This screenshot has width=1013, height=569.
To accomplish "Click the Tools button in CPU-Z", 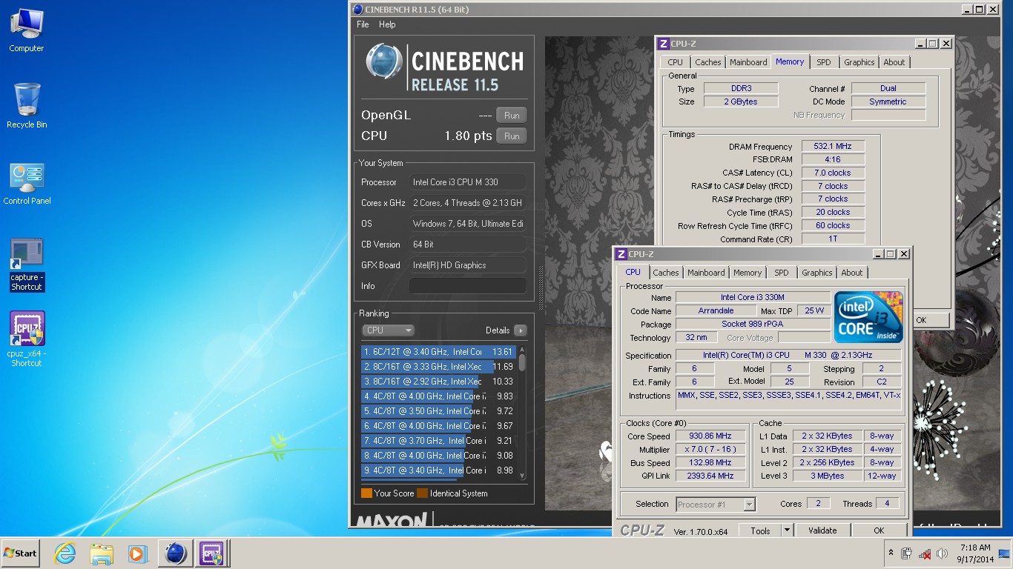I will 760,530.
